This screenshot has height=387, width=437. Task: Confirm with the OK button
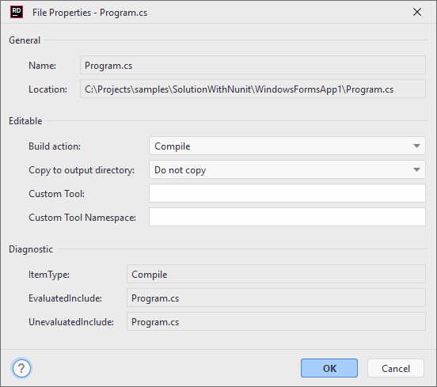(x=329, y=368)
